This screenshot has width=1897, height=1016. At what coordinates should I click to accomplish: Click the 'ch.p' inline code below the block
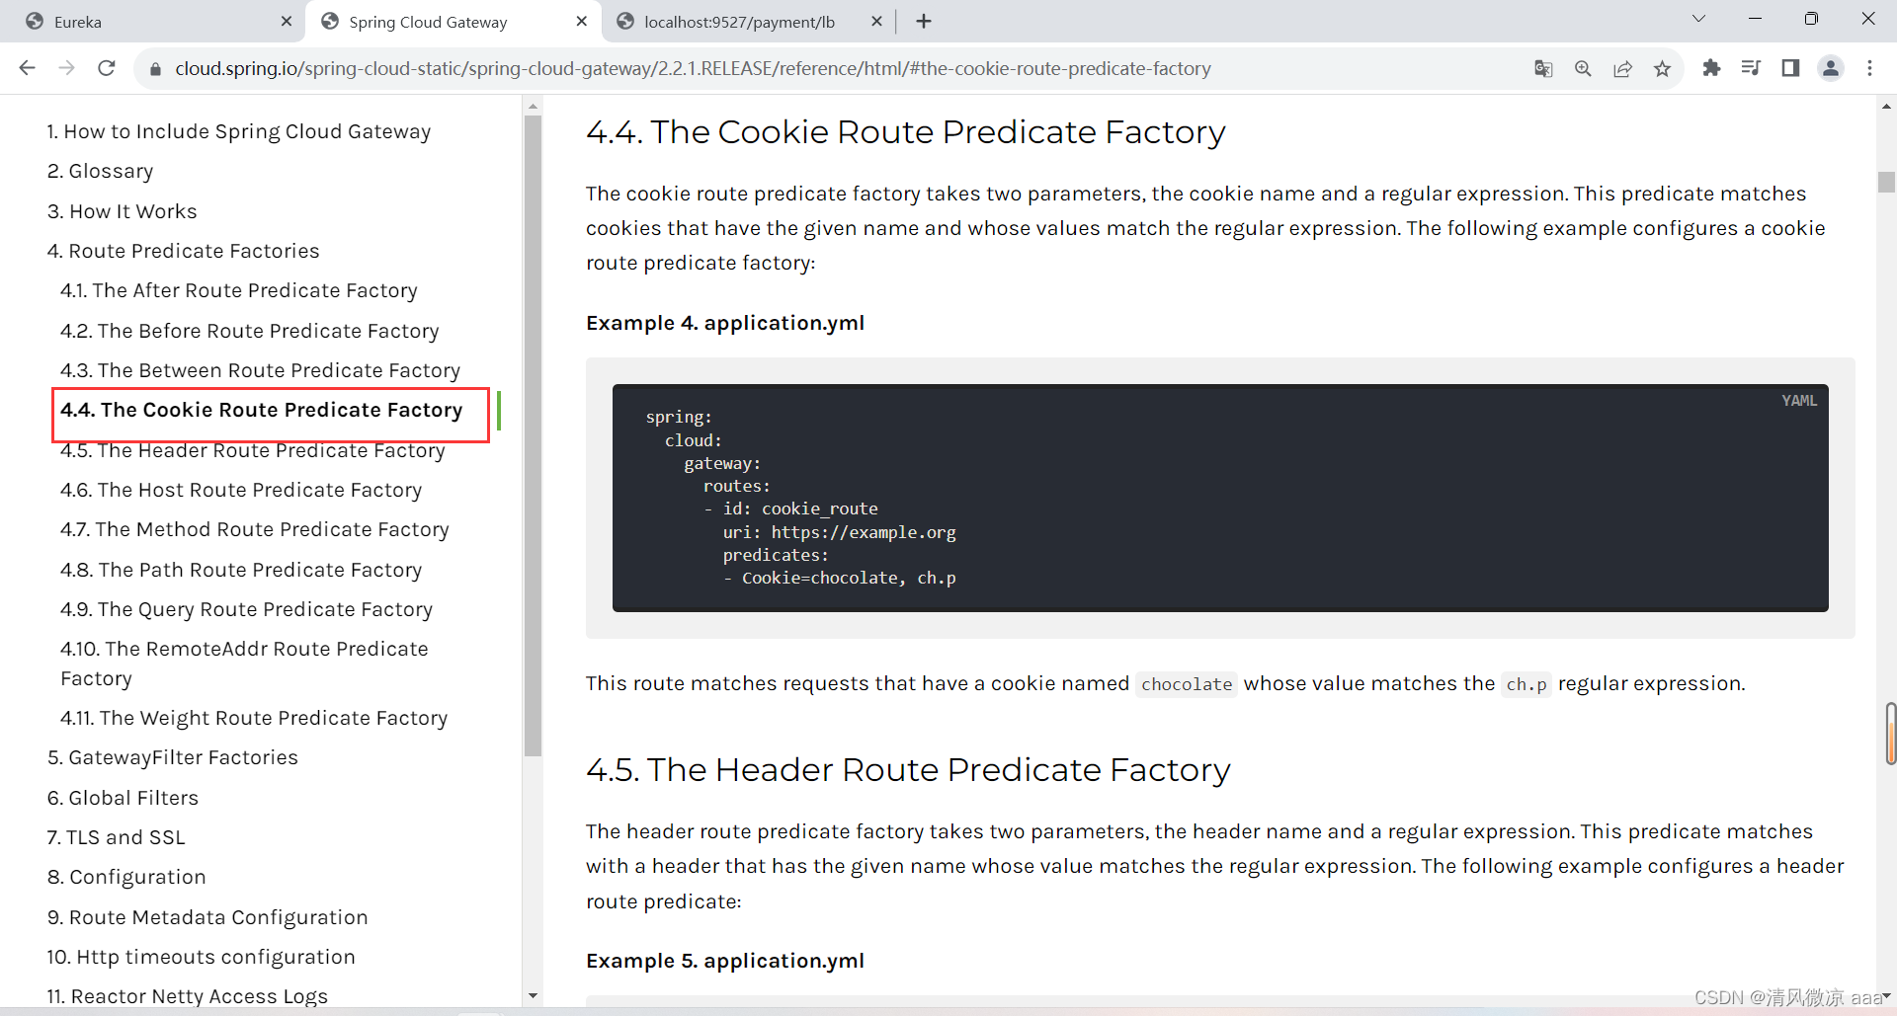click(x=1526, y=684)
